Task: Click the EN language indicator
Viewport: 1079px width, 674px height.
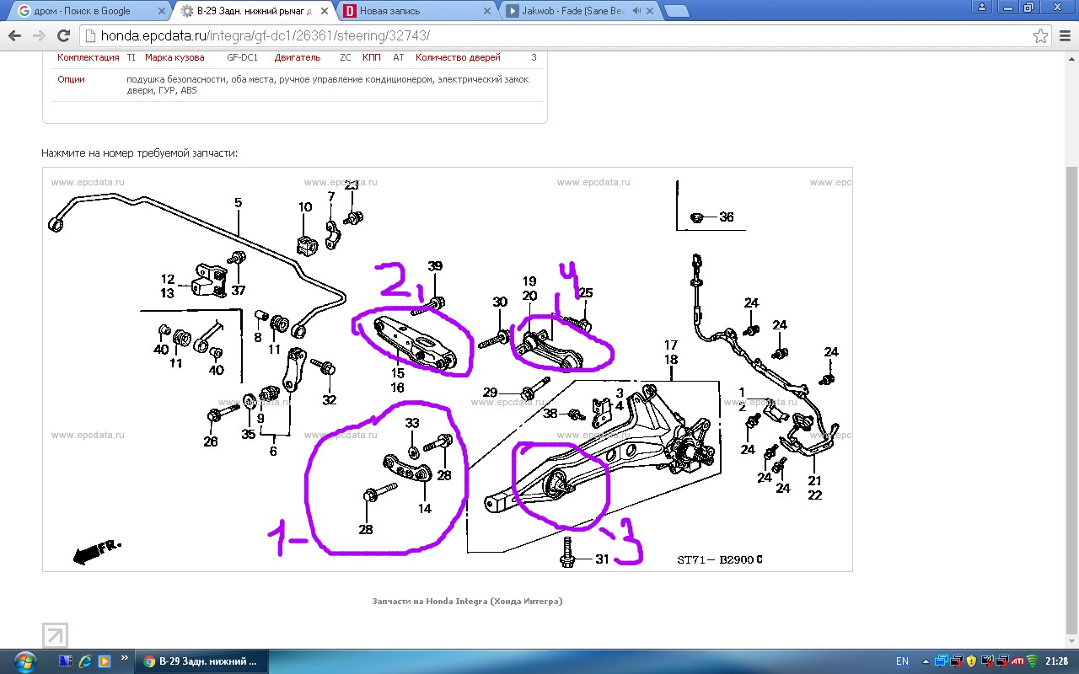Action: point(902,661)
